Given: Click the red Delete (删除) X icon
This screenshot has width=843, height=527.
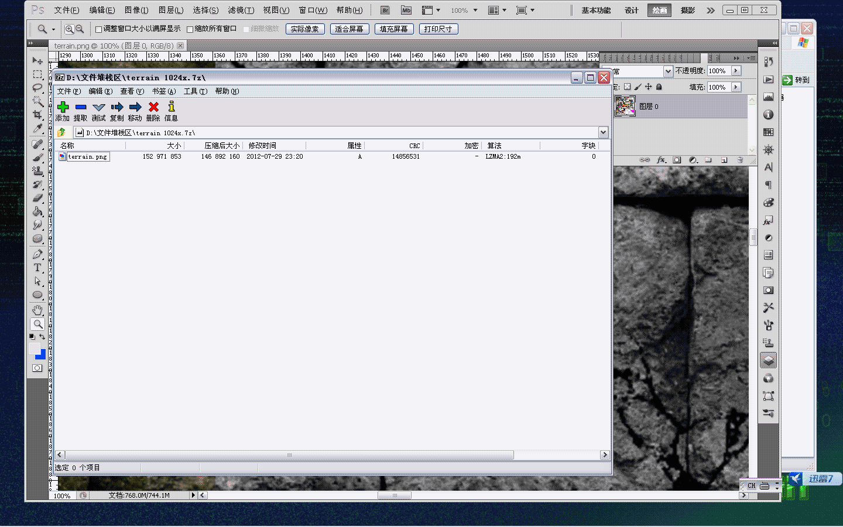Looking at the screenshot, I should coord(153,107).
